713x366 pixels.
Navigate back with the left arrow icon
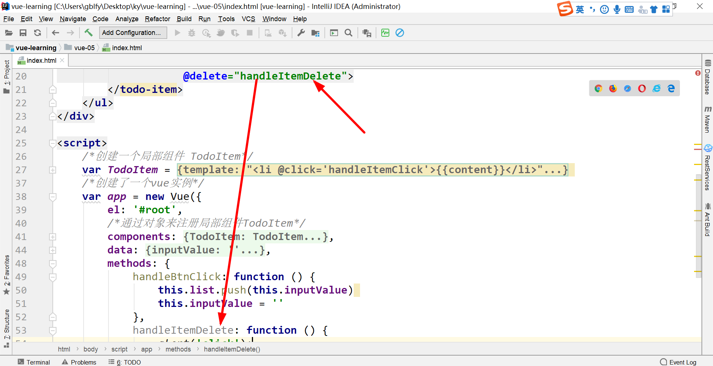56,33
